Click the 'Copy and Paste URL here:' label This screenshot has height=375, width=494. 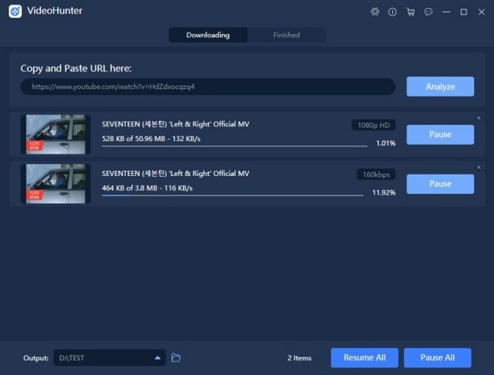(x=76, y=69)
